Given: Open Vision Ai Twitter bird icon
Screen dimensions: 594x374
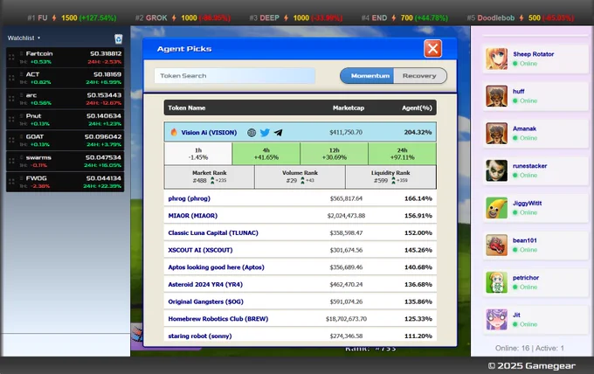Looking at the screenshot, I should (265, 133).
